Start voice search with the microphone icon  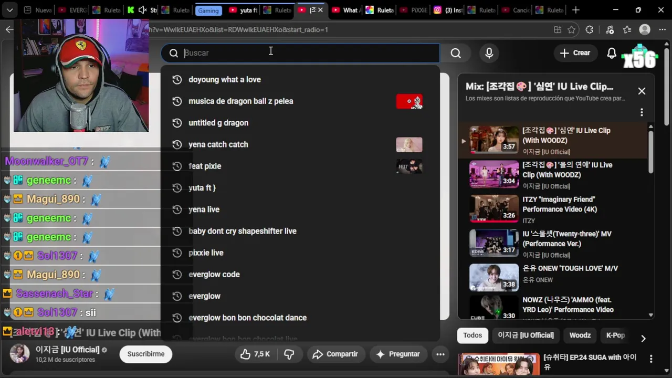(489, 53)
